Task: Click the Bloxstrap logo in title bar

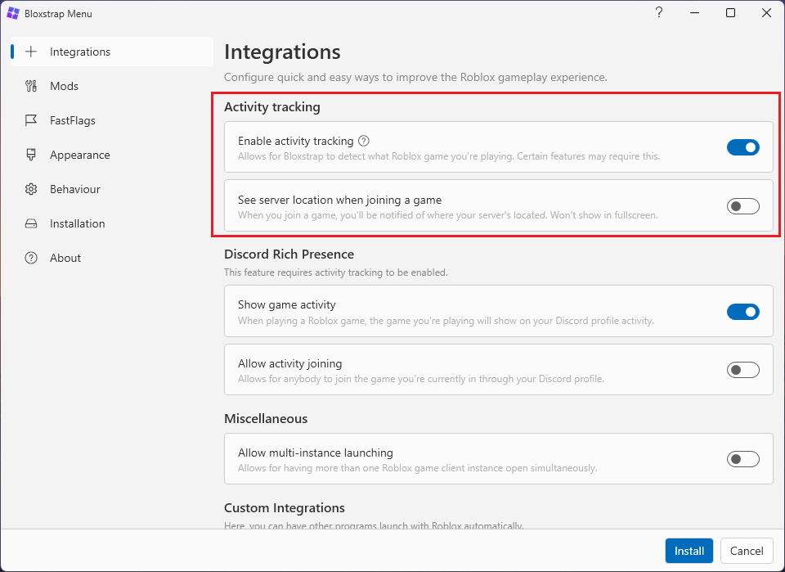Action: tap(13, 13)
